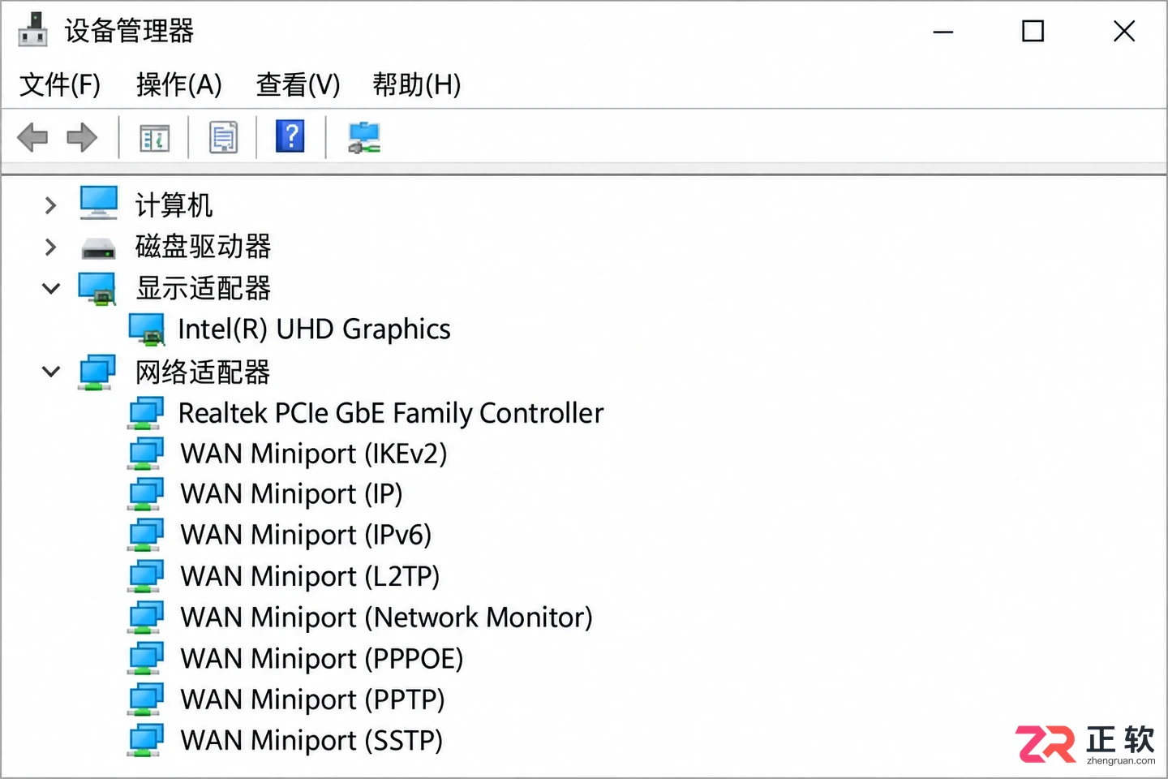Scan for hardware changes toolbar icon
Image resolution: width=1168 pixels, height=779 pixels.
click(x=364, y=137)
